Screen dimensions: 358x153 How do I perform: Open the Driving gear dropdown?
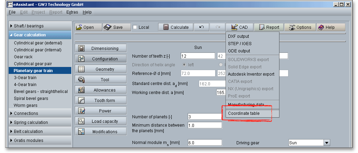click(x=326, y=143)
